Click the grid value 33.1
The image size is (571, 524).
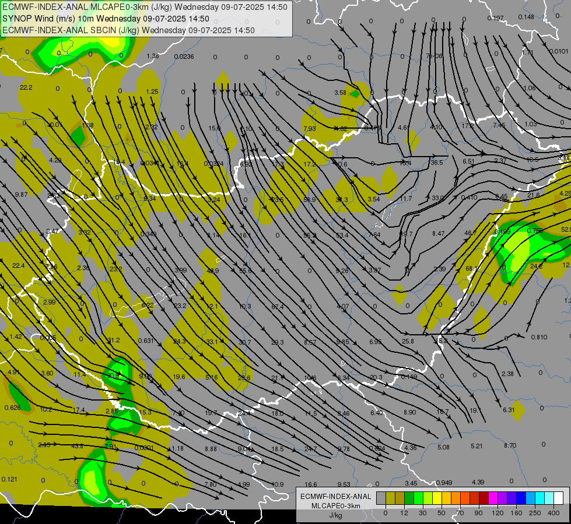(x=212, y=341)
